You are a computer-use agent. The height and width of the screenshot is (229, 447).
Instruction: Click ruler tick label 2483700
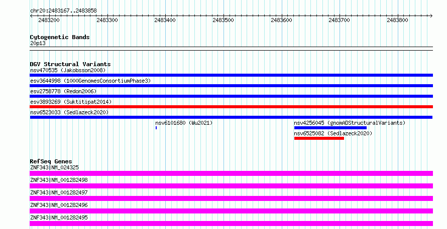339,20
